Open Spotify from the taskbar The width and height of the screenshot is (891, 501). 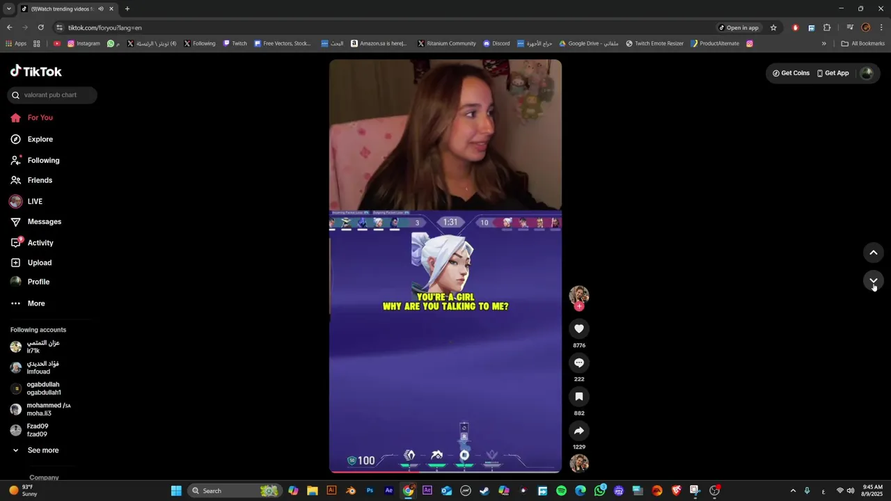click(x=561, y=491)
